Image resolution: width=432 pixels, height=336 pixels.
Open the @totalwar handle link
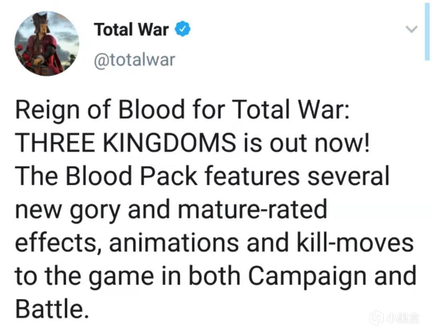click(x=134, y=60)
